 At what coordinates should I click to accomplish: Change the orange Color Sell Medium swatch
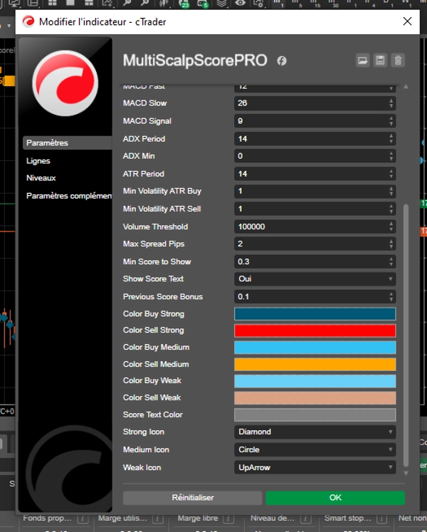[315, 365]
